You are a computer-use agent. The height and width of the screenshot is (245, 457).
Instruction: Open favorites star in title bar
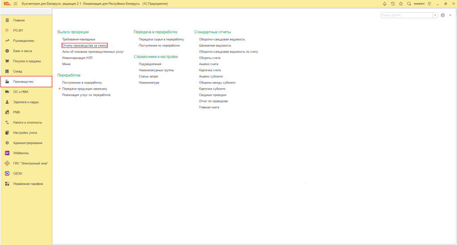(x=401, y=4)
